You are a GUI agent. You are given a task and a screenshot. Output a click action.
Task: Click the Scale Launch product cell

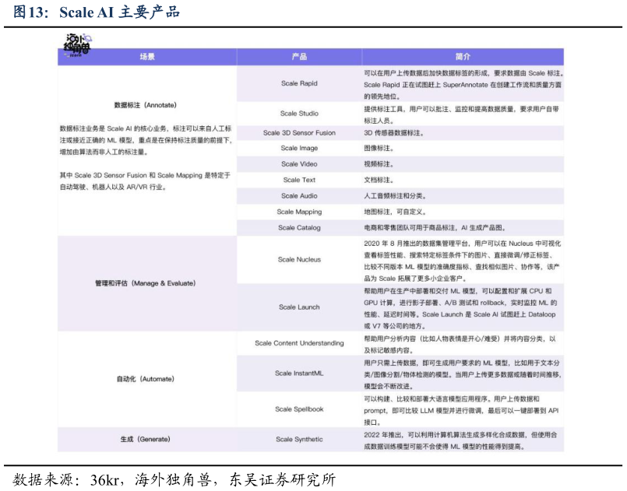299,307
